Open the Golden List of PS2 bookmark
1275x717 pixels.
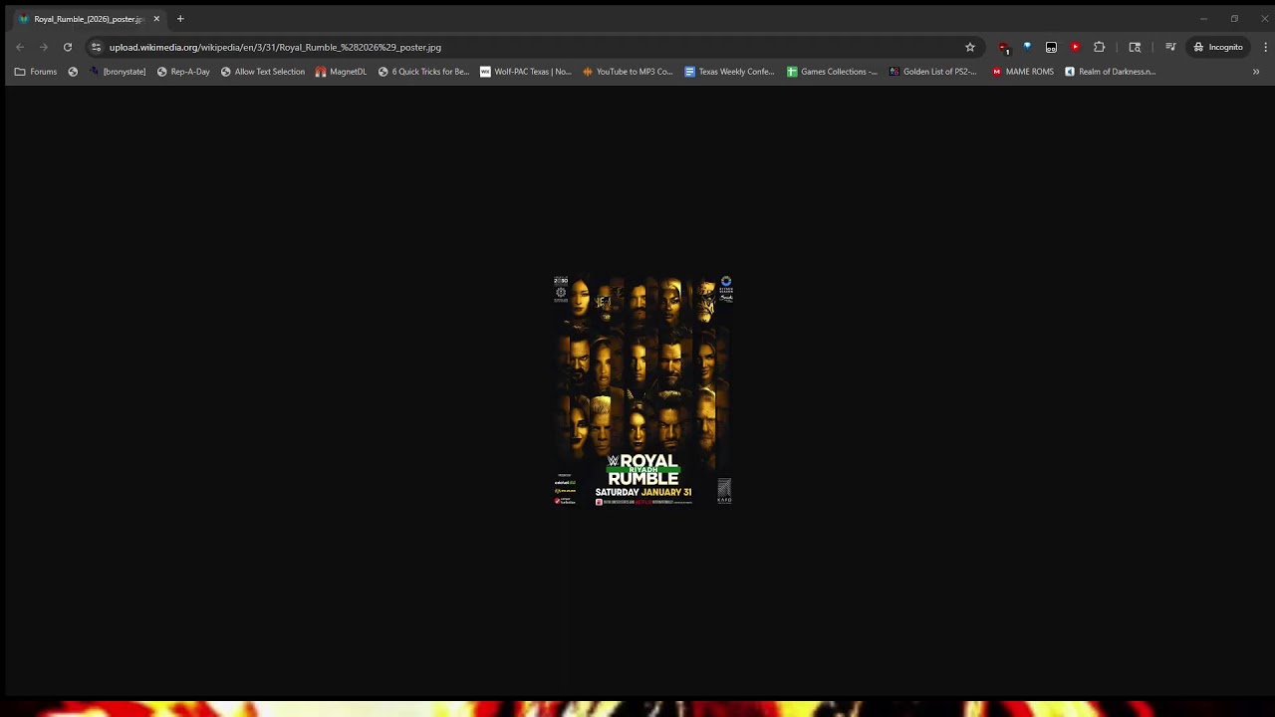click(933, 72)
